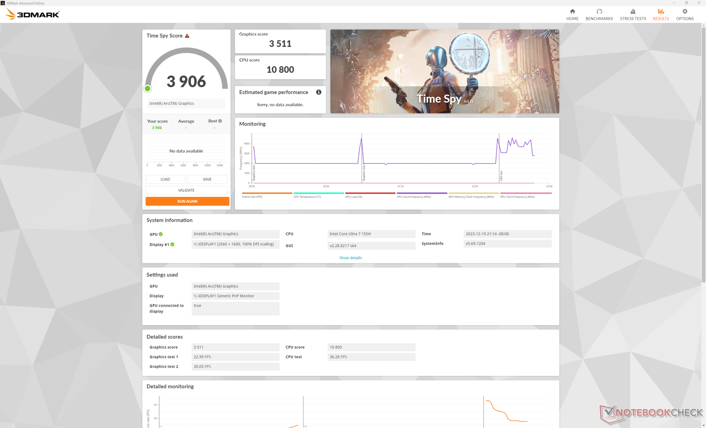This screenshot has height=428, width=706.
Task: Restore the window with the title bar button
Action: click(686, 3)
